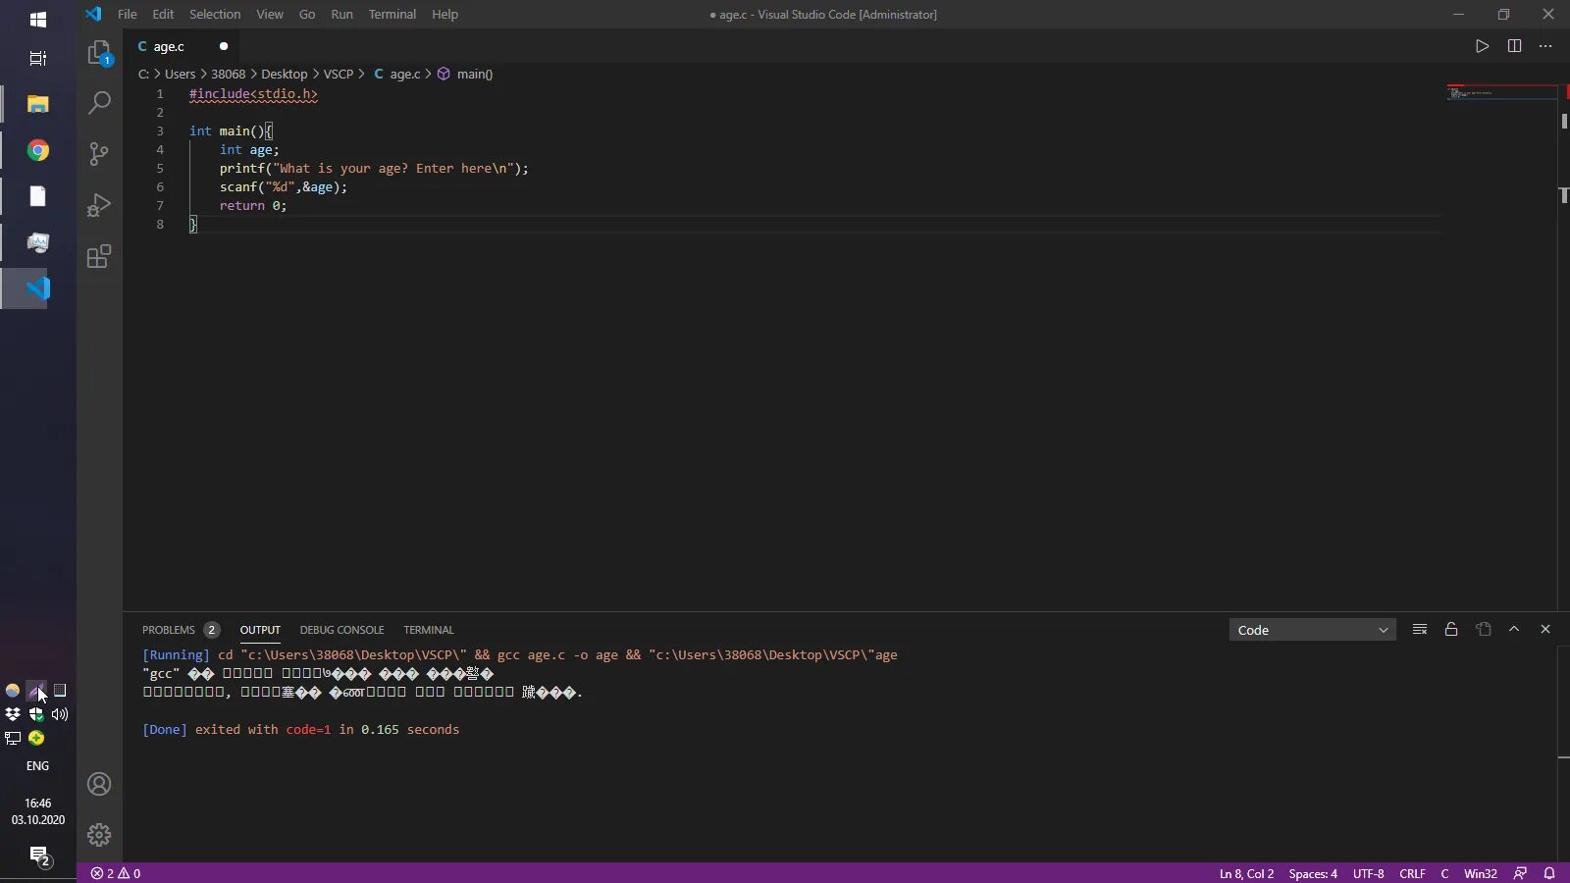This screenshot has width=1570, height=883.
Task: Click the VSCP breadcrumb segment
Action: tap(339, 75)
